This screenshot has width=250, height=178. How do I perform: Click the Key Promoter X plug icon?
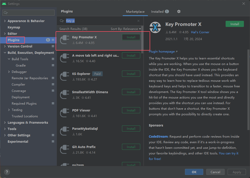point(65,40)
